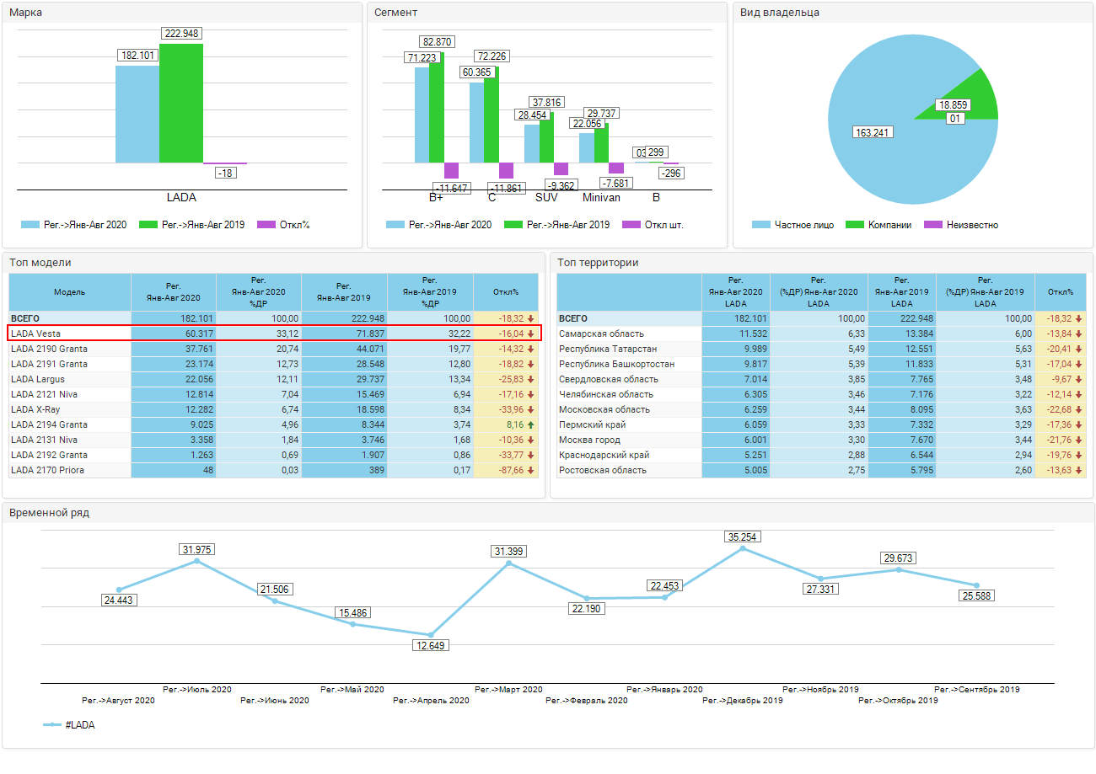
Task: Click the 12.649 April 2020 data point label
Action: pyautogui.click(x=431, y=645)
